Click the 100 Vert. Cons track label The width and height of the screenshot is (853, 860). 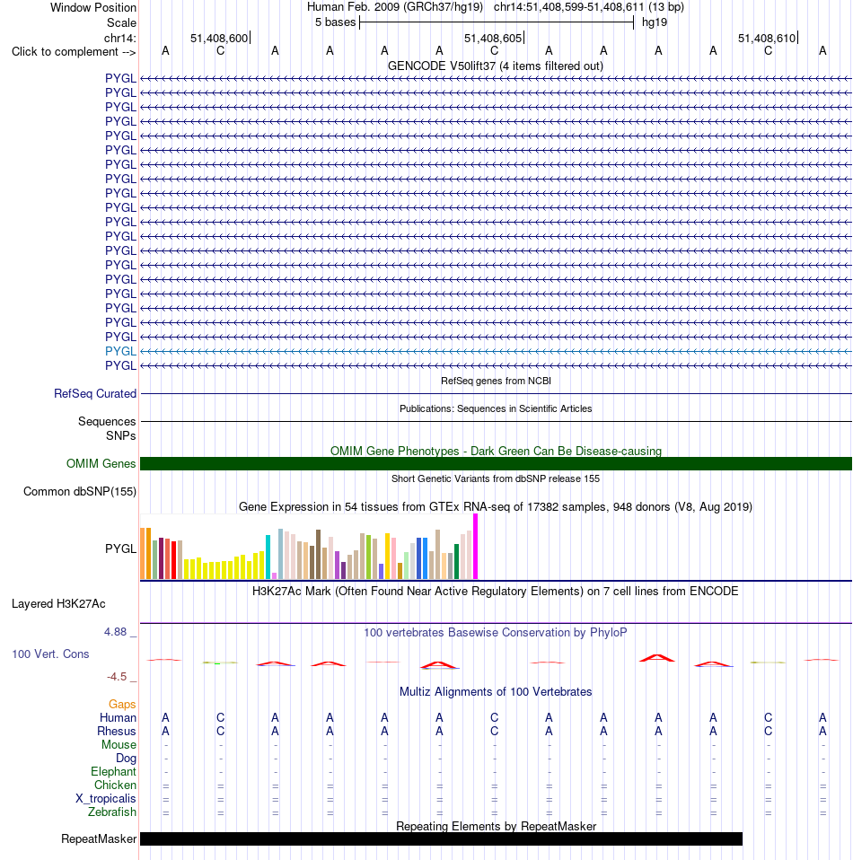pos(50,654)
